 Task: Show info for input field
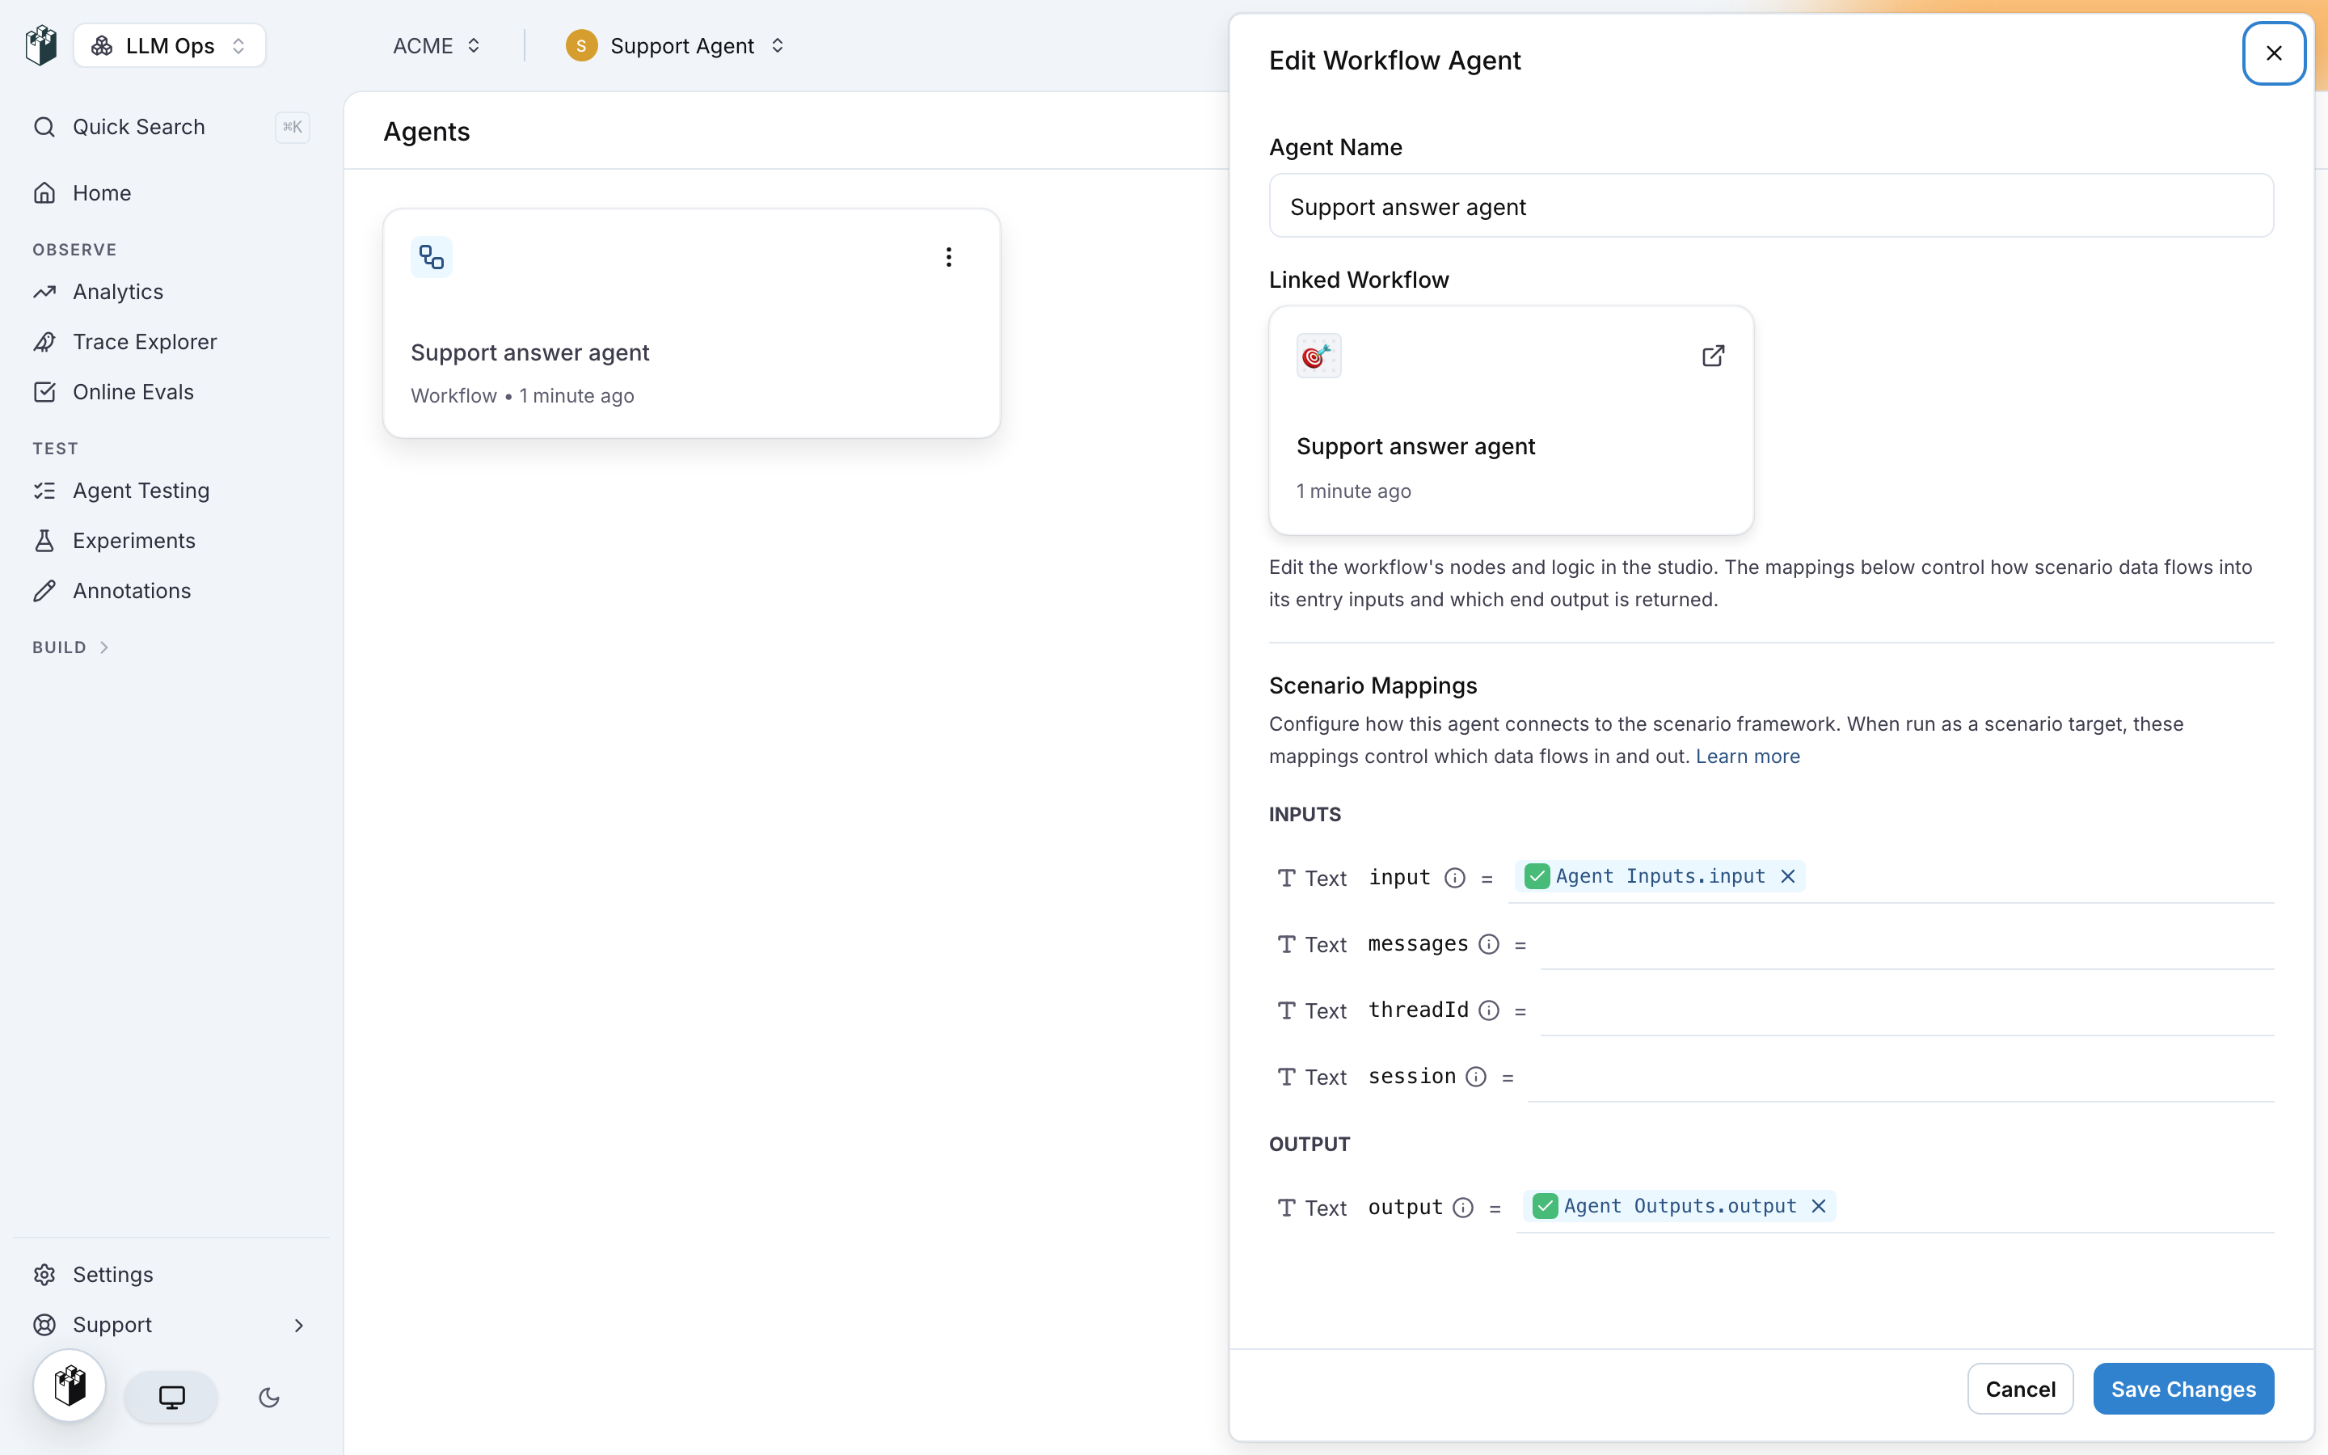[x=1454, y=878]
